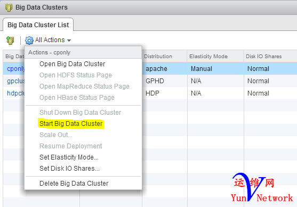Select Open HDFS Status Page entry
Image resolution: width=297 pixels, height=207 pixels.
(x=76, y=75)
